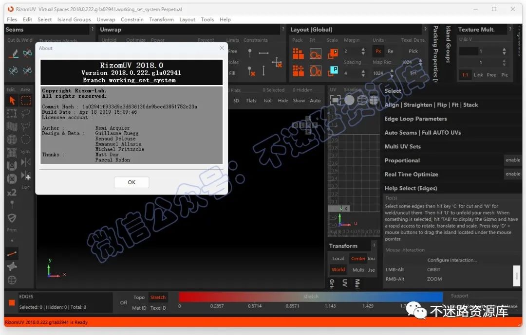Click the Texture Mult. U value field
The width and height of the screenshot is (526, 335).
[x=481, y=51]
